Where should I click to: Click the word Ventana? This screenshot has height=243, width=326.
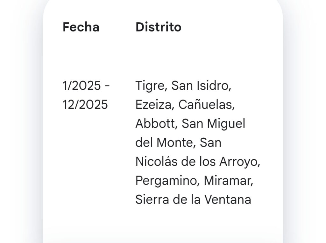[228, 200]
